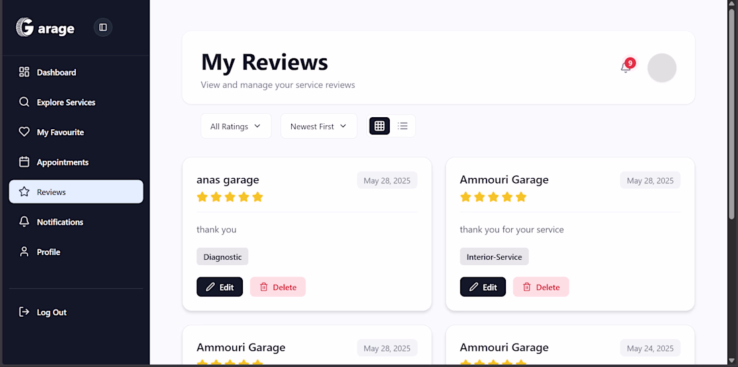Image resolution: width=738 pixels, height=367 pixels.
Task: Open the header notification bell
Action: (625, 68)
